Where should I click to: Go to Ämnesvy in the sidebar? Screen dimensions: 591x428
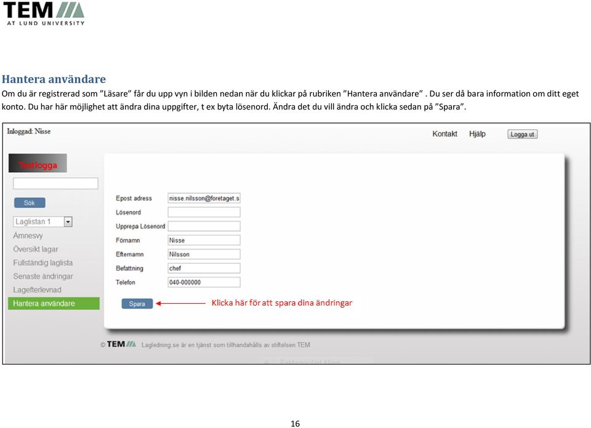(28, 236)
